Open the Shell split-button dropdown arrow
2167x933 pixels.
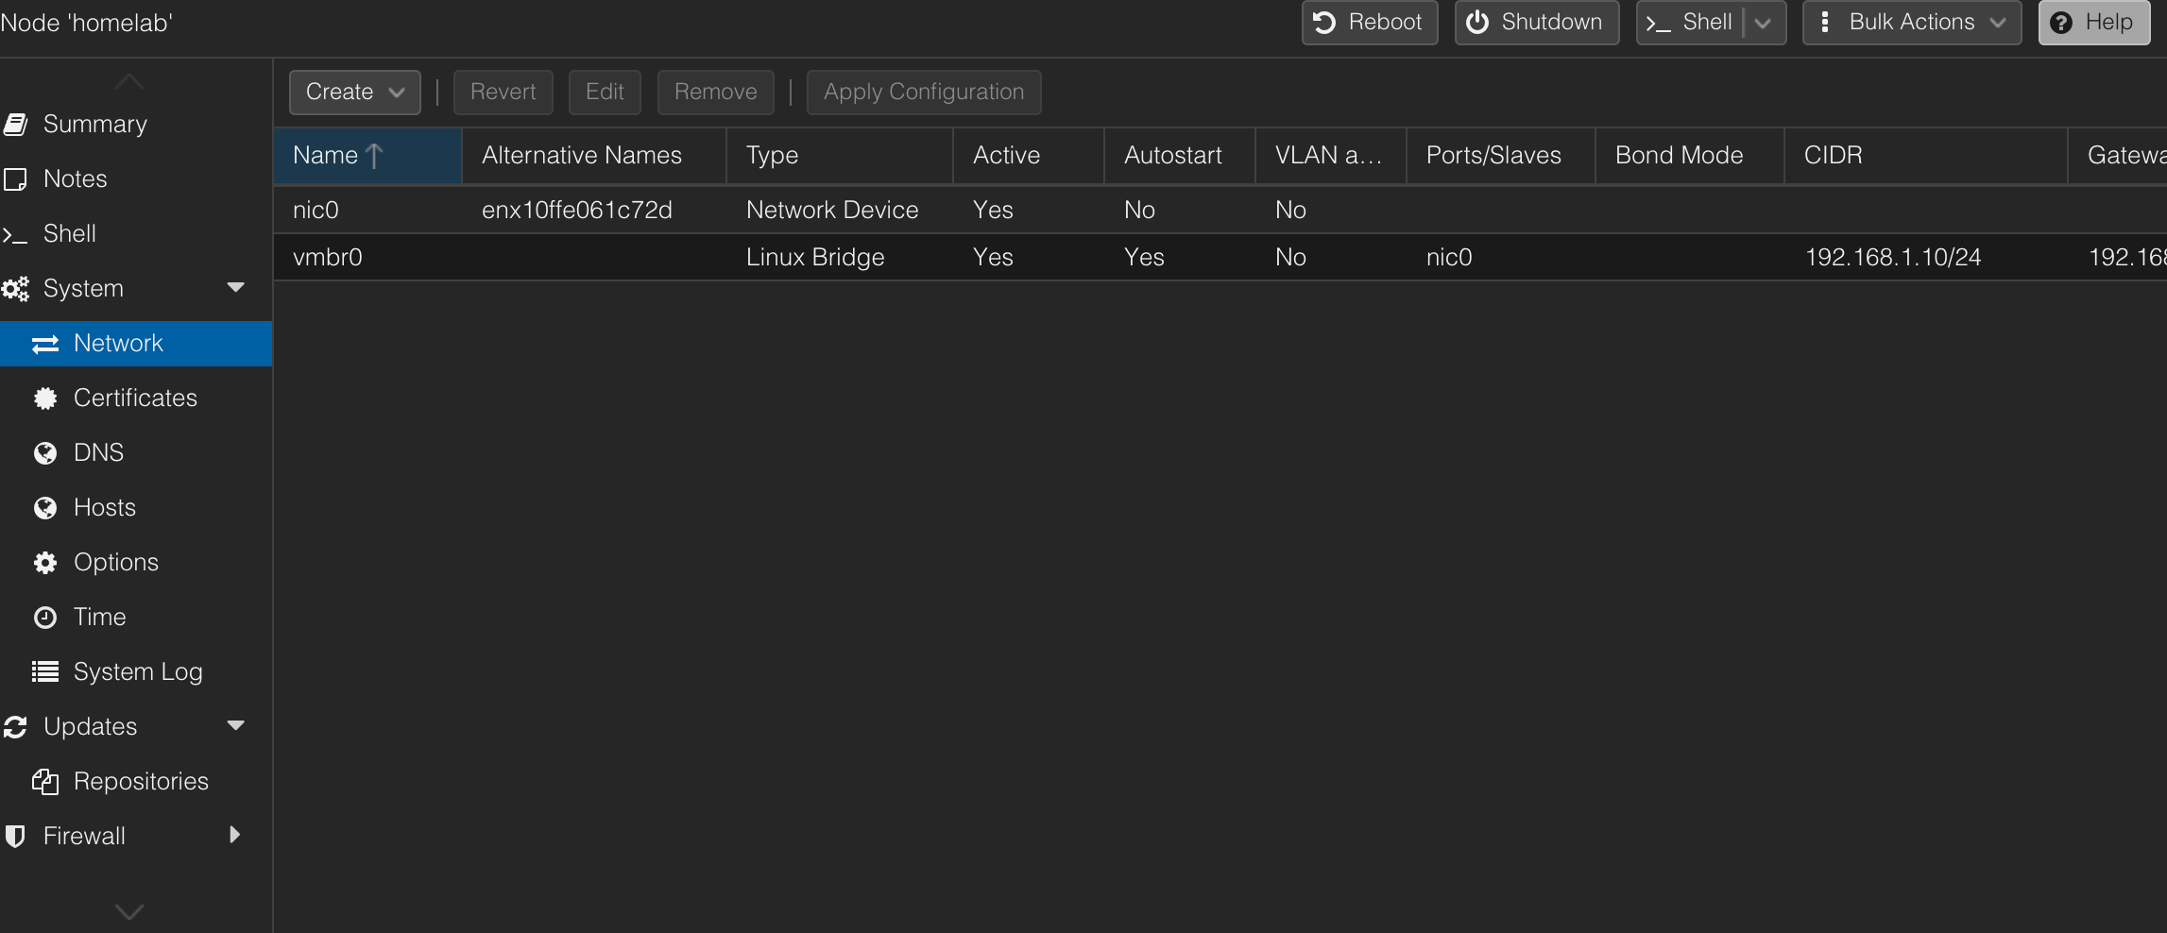click(x=1763, y=24)
